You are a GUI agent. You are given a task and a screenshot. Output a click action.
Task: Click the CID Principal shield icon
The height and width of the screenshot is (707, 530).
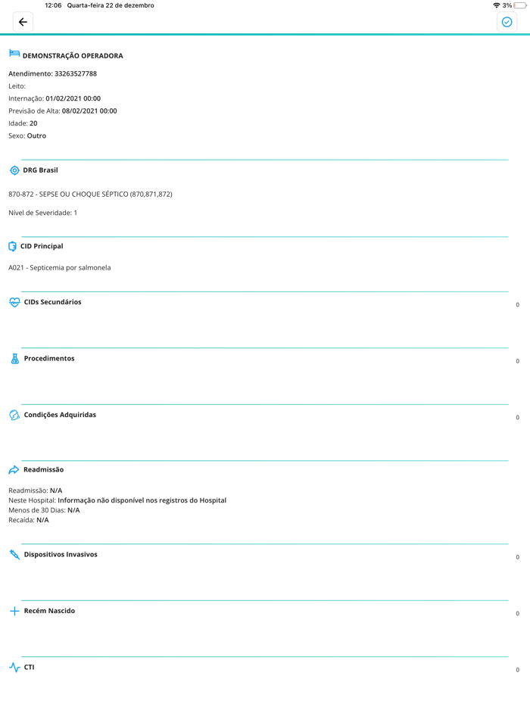(x=13, y=246)
